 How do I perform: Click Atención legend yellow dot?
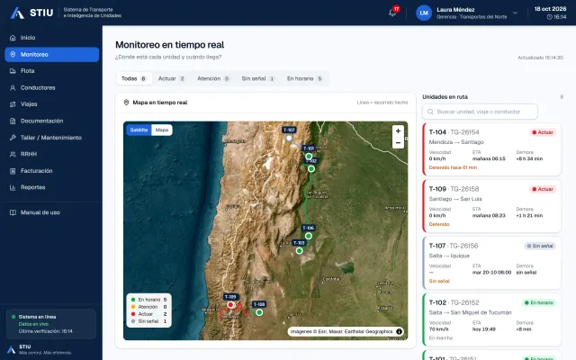(x=133, y=307)
